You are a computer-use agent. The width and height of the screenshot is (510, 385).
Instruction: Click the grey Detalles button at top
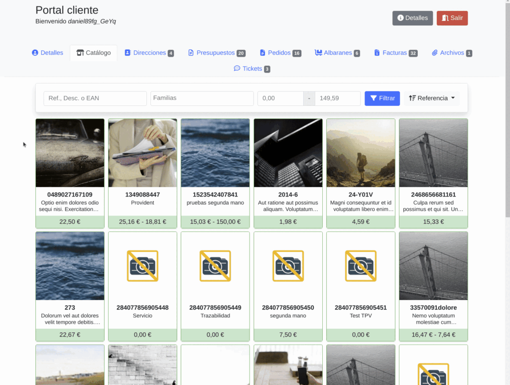coord(412,18)
